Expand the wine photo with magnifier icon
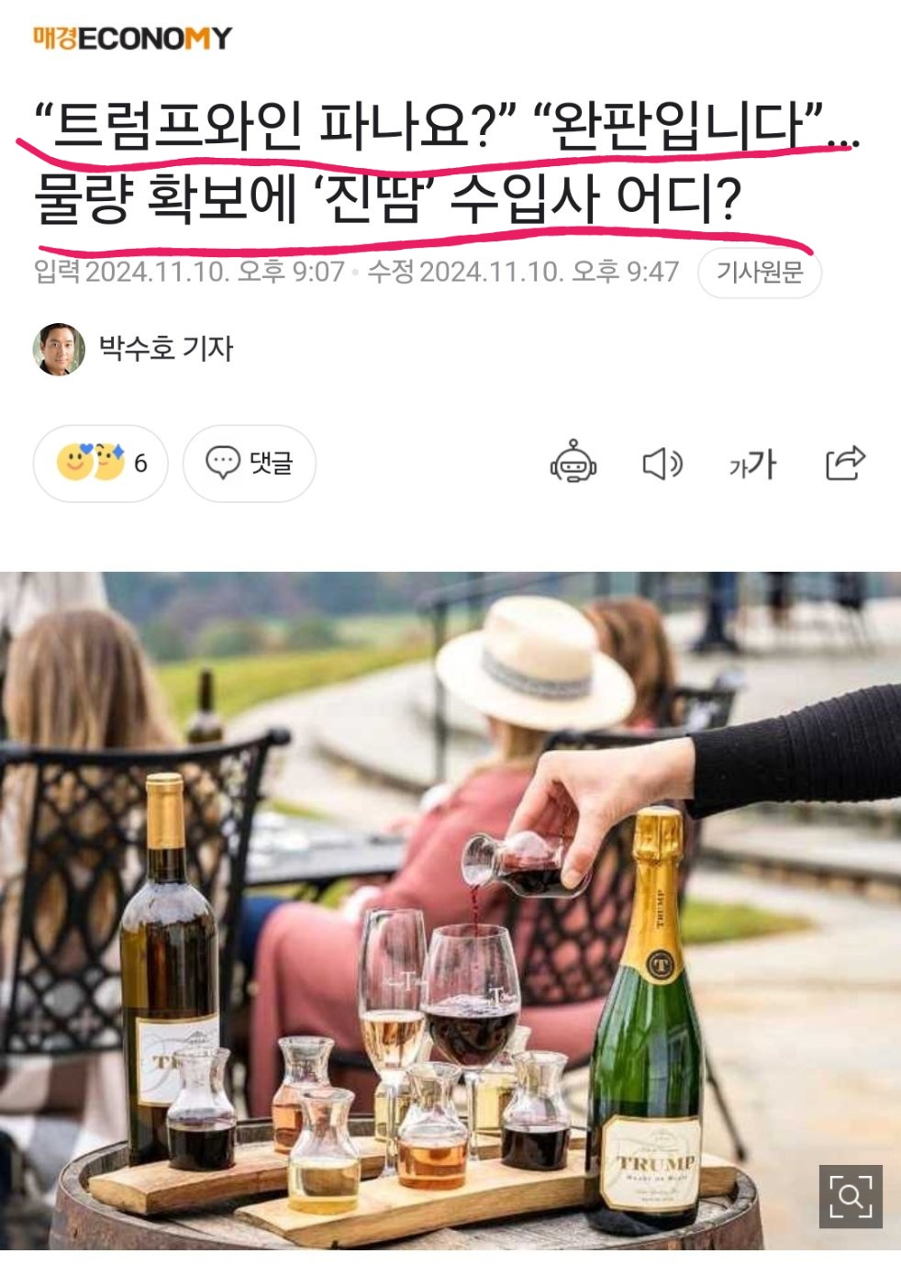901x1276 pixels. pyautogui.click(x=851, y=1196)
